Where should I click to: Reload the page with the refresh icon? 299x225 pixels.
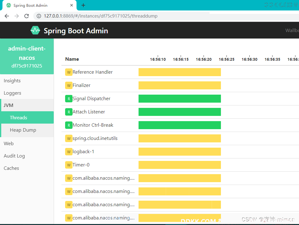point(27,16)
